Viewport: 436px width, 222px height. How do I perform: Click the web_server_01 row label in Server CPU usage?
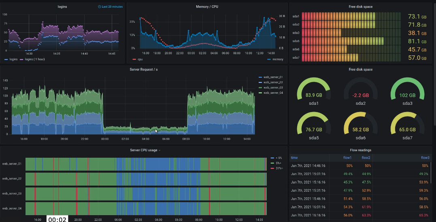coord(12,164)
